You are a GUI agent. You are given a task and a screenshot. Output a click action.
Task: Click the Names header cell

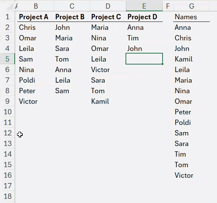[x=186, y=17]
